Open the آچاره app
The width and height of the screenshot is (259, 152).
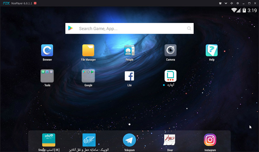(170, 76)
